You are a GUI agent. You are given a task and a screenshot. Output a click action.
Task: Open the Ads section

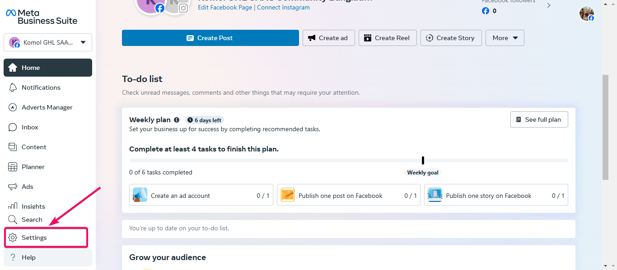pos(48,187)
